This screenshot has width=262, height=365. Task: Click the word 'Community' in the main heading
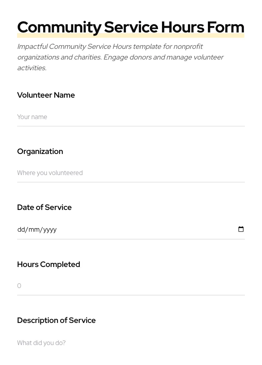[x=59, y=27]
